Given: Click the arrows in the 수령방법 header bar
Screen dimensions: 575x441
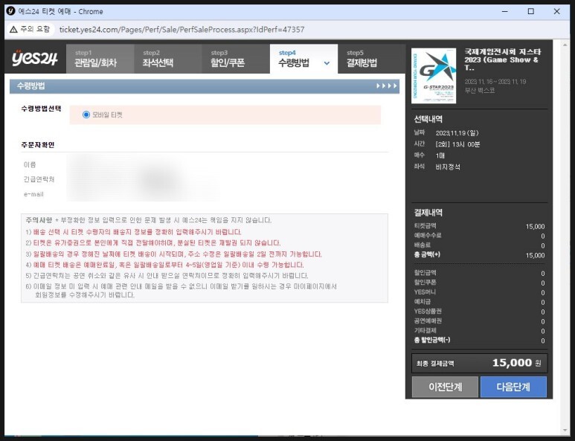Looking at the screenshot, I should 387,86.
